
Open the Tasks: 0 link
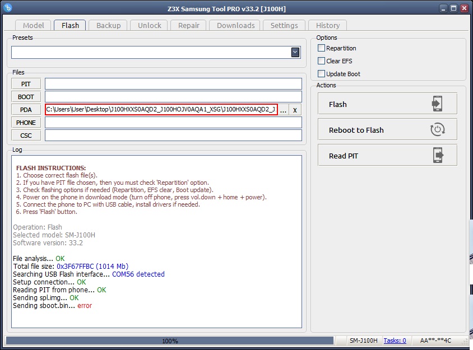tap(395, 340)
